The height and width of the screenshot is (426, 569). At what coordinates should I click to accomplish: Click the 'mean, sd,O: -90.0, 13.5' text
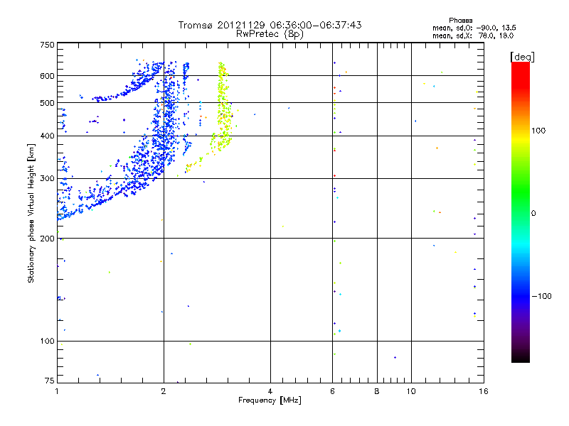pyautogui.click(x=474, y=28)
